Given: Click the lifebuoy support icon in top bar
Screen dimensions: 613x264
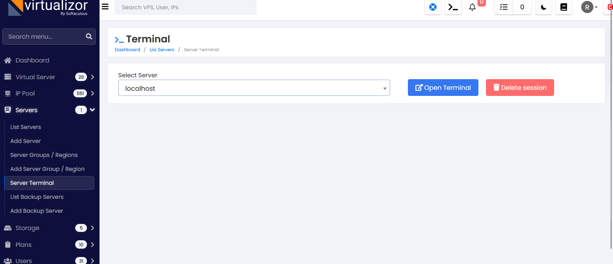Looking at the screenshot, I should point(433,7).
